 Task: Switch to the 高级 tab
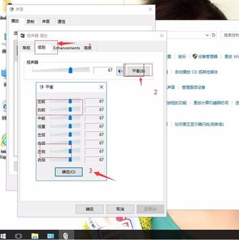tap(88, 48)
